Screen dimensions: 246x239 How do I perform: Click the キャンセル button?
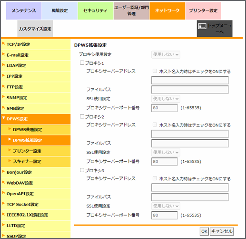click(222, 231)
